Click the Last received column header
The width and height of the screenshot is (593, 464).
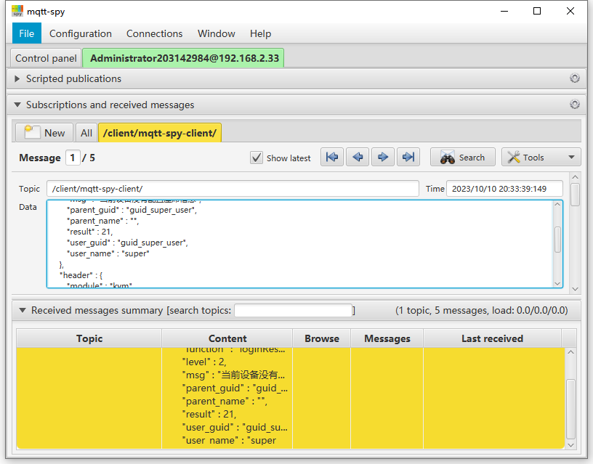[x=492, y=338]
